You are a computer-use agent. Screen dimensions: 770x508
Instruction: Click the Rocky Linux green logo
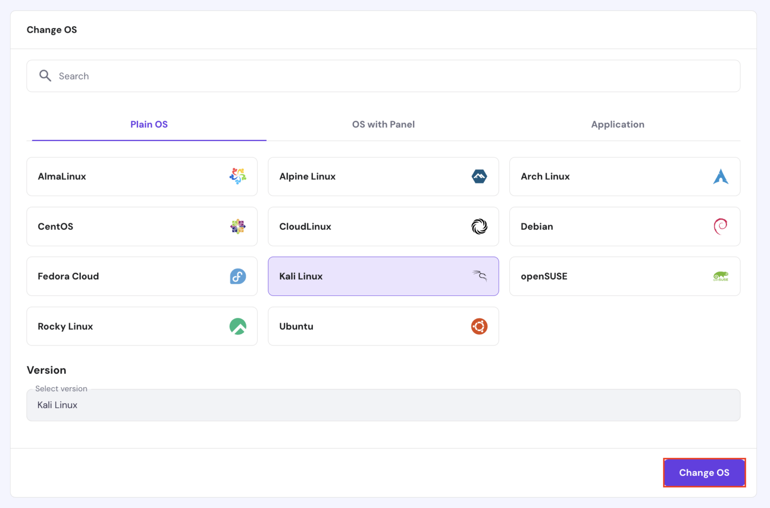(238, 326)
